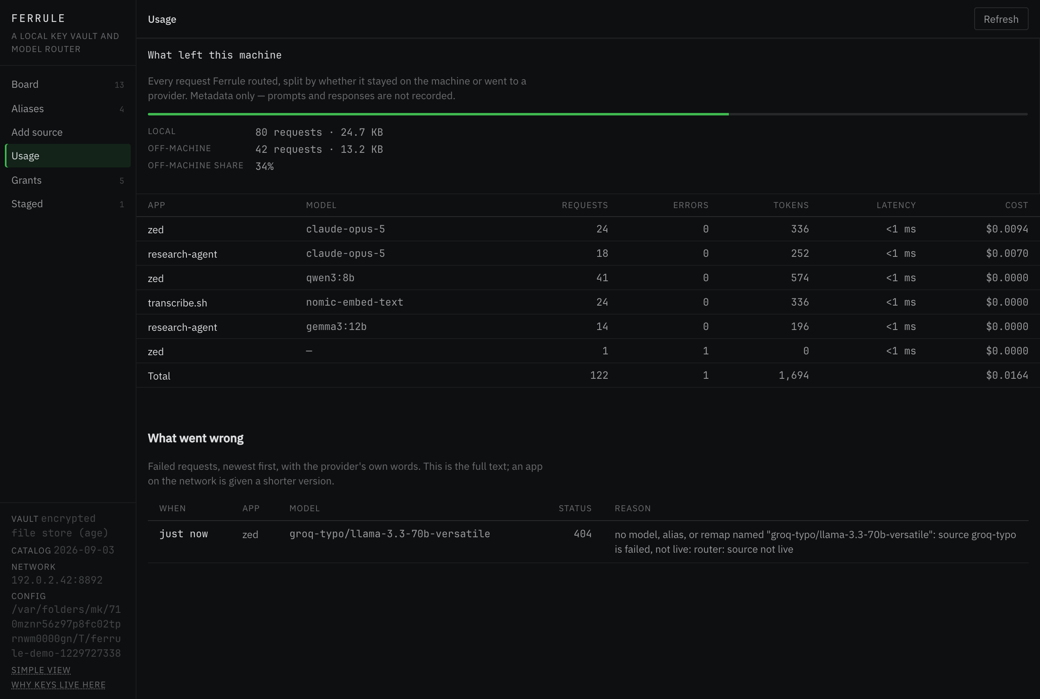Click the network address 192.0.2.42:8892
This screenshot has width=1040, height=699.
[x=57, y=580]
